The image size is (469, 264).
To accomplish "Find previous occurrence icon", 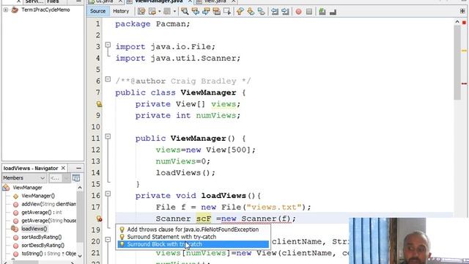I will click(196, 12).
